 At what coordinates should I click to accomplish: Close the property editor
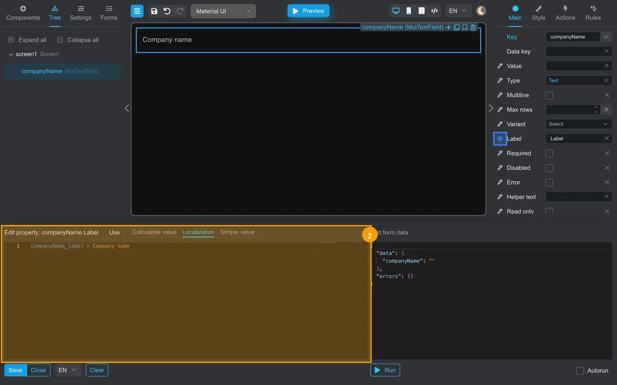tap(39, 370)
